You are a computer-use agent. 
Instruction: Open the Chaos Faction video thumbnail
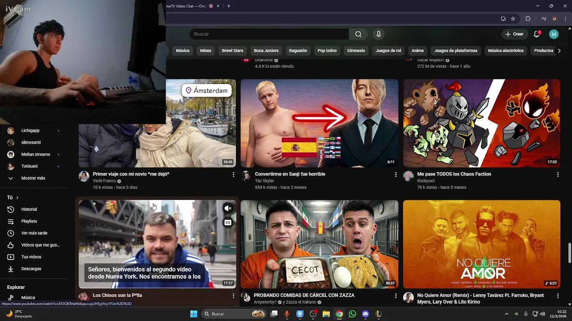pyautogui.click(x=482, y=123)
